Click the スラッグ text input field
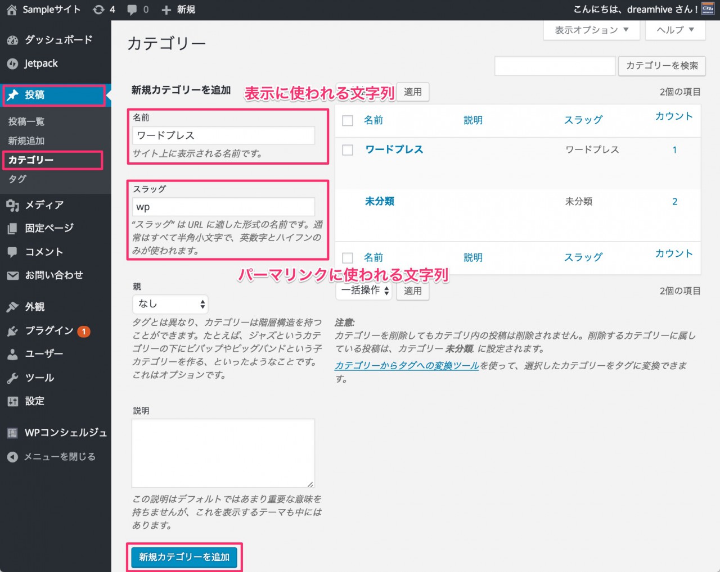The width and height of the screenshot is (720, 572). pyautogui.click(x=223, y=207)
